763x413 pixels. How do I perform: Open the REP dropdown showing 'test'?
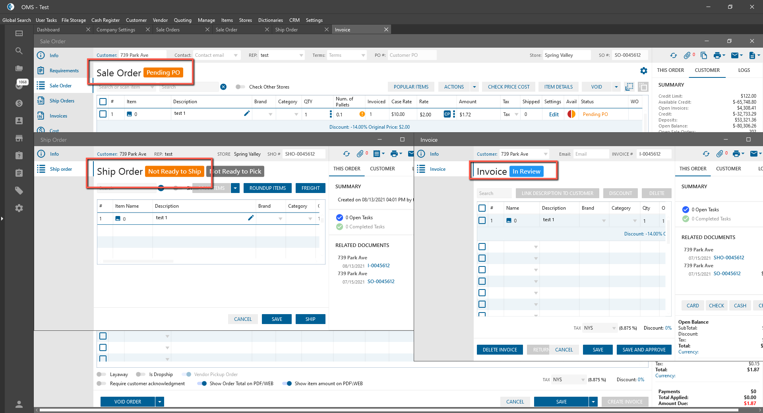(301, 56)
